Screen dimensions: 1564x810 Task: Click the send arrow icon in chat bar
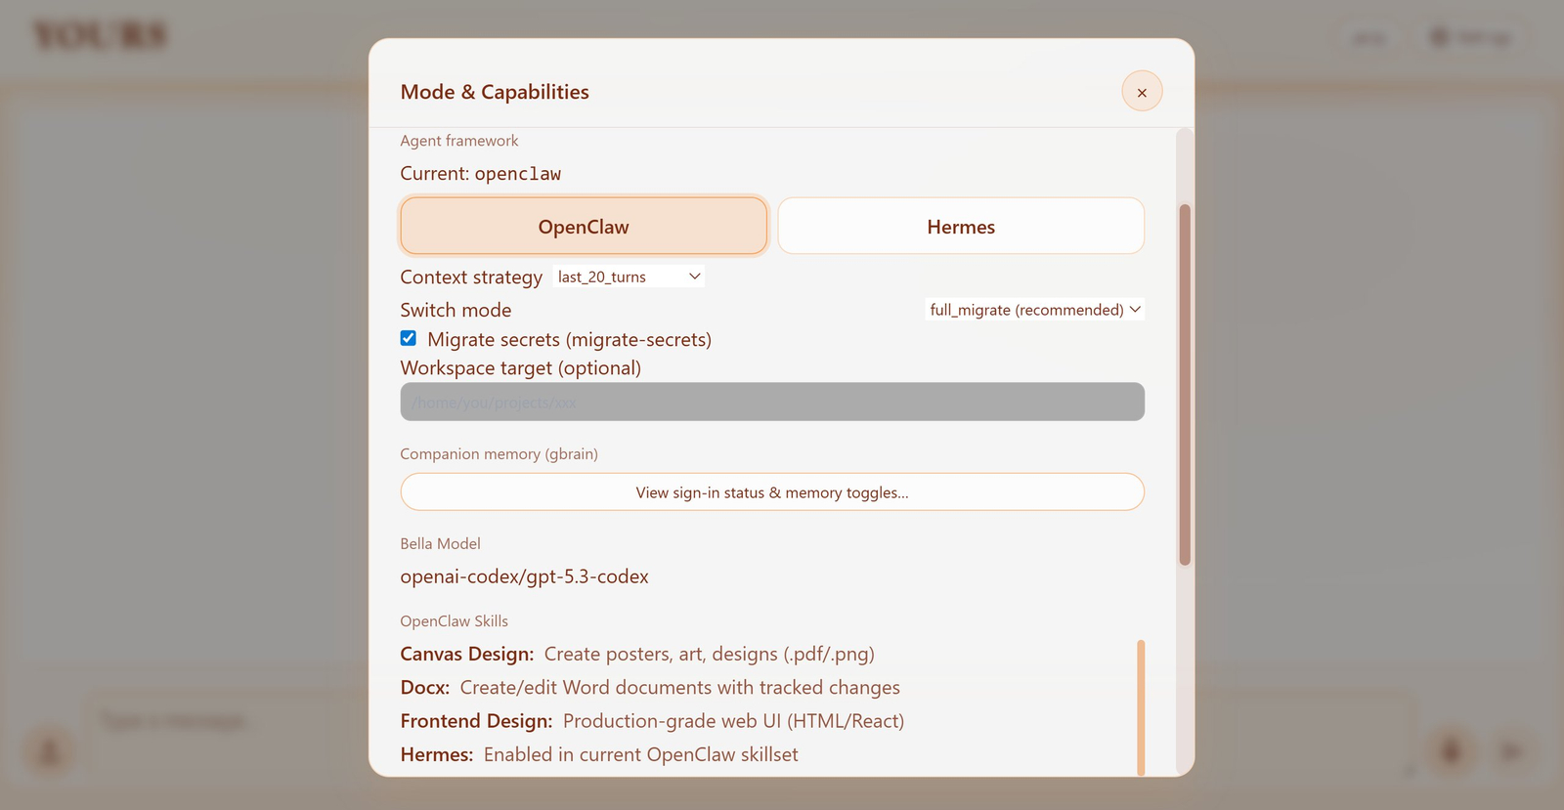[1511, 751]
